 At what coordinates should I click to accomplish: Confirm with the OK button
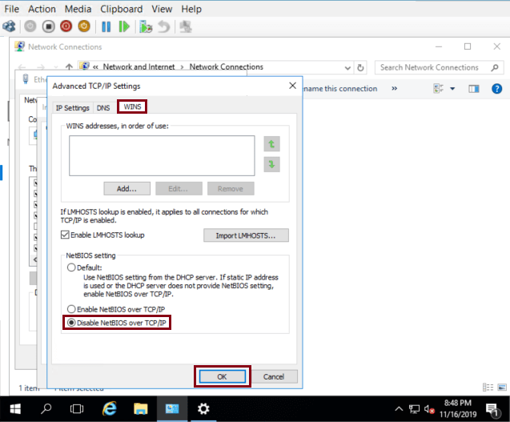tap(222, 376)
